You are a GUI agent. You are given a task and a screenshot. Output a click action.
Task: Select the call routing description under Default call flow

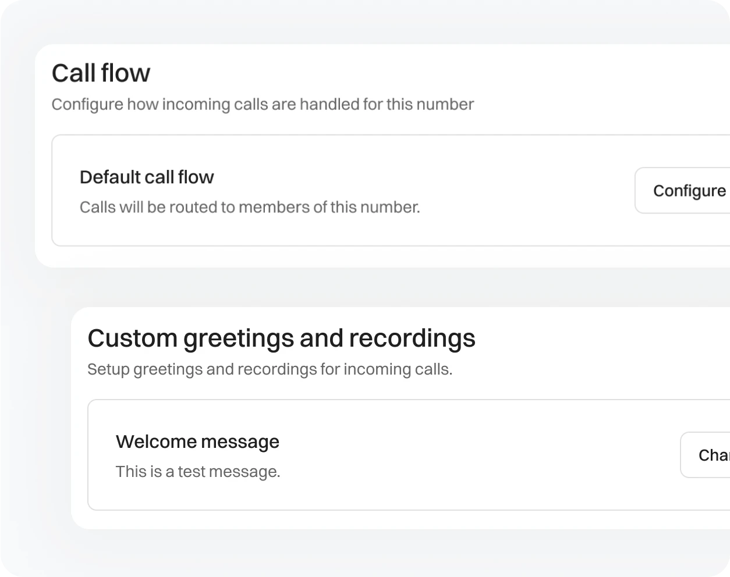coord(250,207)
